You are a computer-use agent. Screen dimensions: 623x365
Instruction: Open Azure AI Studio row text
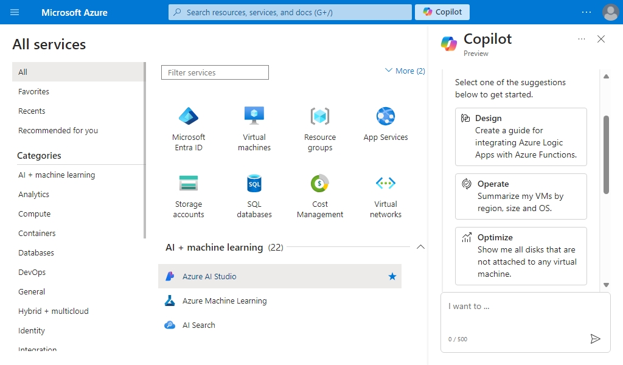[209, 276]
